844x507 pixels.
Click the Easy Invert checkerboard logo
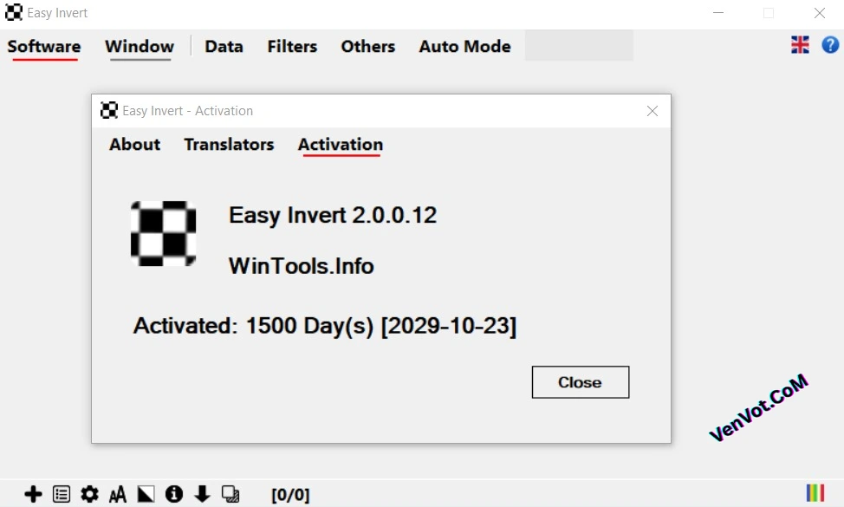(x=163, y=233)
